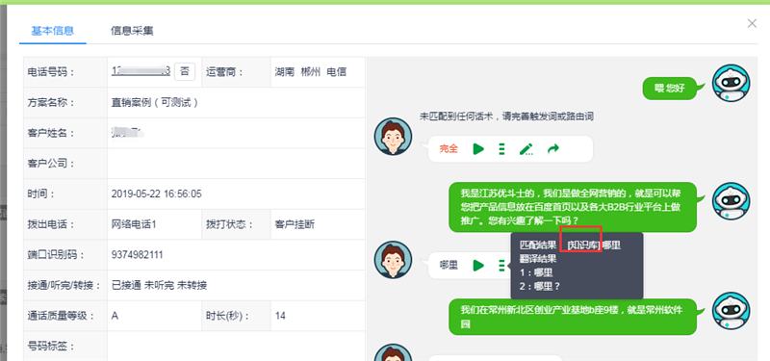Click customer avatar beside 哪里 message
The height and width of the screenshot is (361, 770).
pos(393,259)
